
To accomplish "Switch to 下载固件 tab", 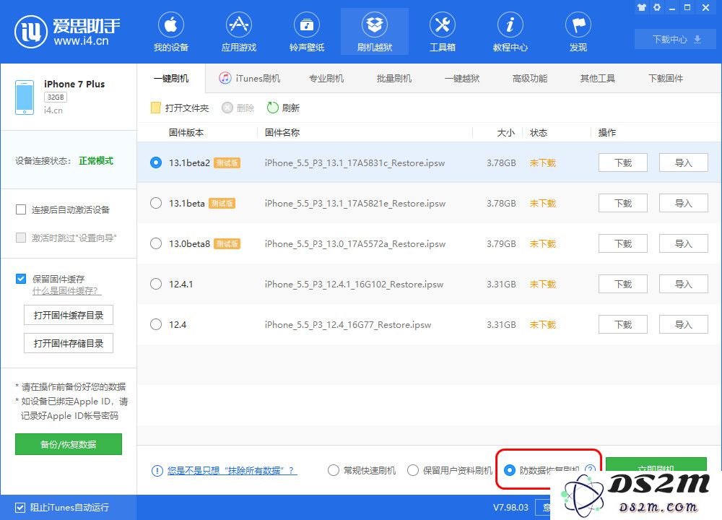I will click(666, 78).
